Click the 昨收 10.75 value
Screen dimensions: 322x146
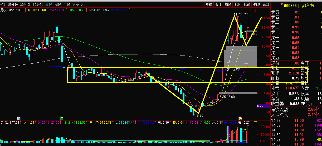[x=295, y=78]
